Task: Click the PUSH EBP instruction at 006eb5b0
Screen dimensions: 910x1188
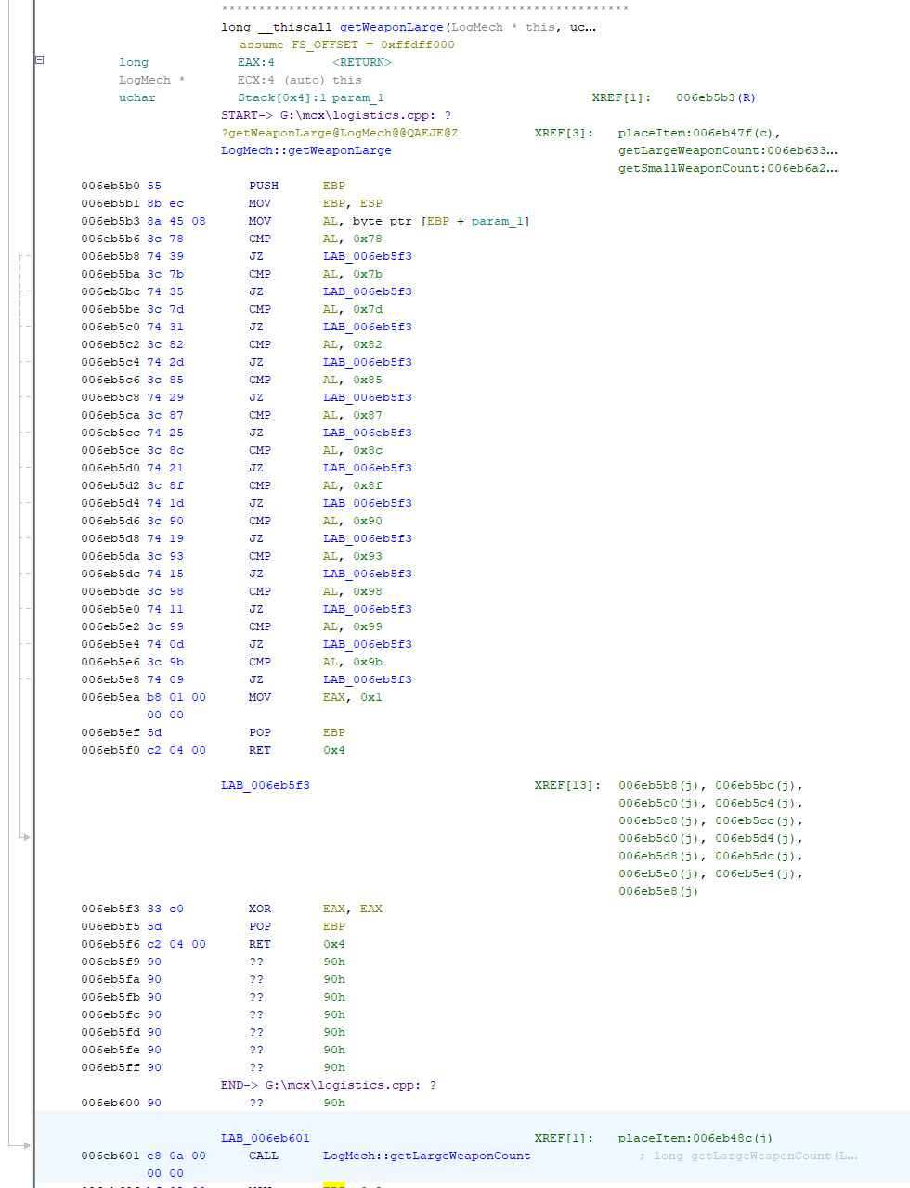Action: click(x=297, y=186)
